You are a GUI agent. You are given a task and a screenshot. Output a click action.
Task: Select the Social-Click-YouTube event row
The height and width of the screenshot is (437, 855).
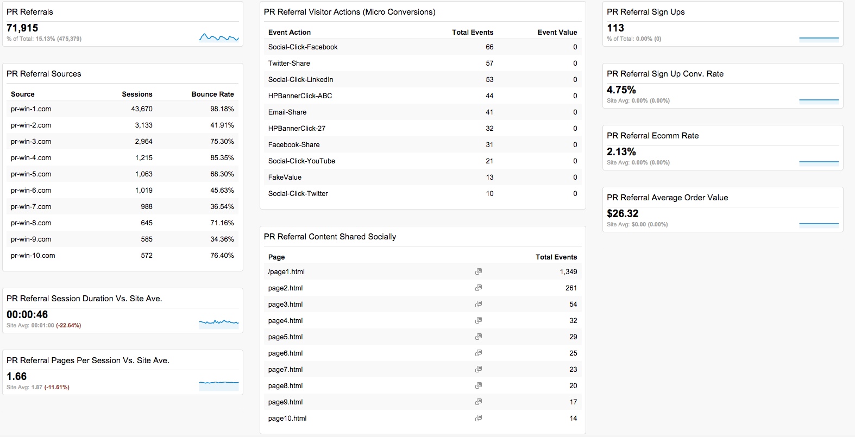click(x=423, y=161)
